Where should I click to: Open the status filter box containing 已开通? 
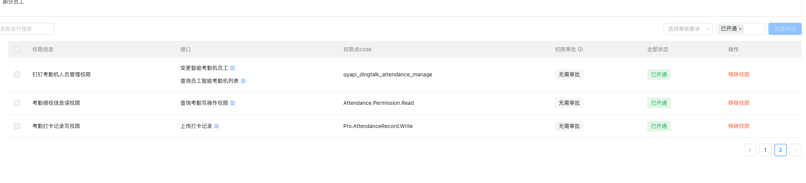[x=741, y=29]
